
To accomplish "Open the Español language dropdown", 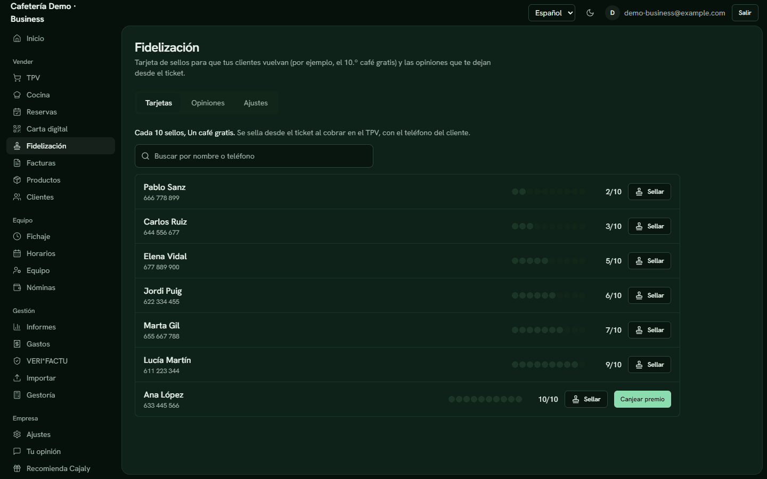I will [552, 13].
